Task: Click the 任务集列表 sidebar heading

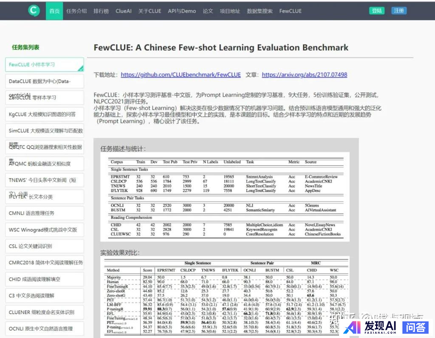Action: coord(25,47)
